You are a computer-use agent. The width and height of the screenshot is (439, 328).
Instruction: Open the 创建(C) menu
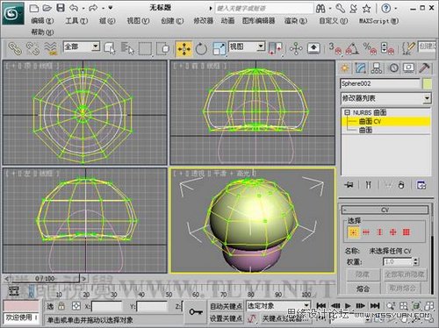172,21
